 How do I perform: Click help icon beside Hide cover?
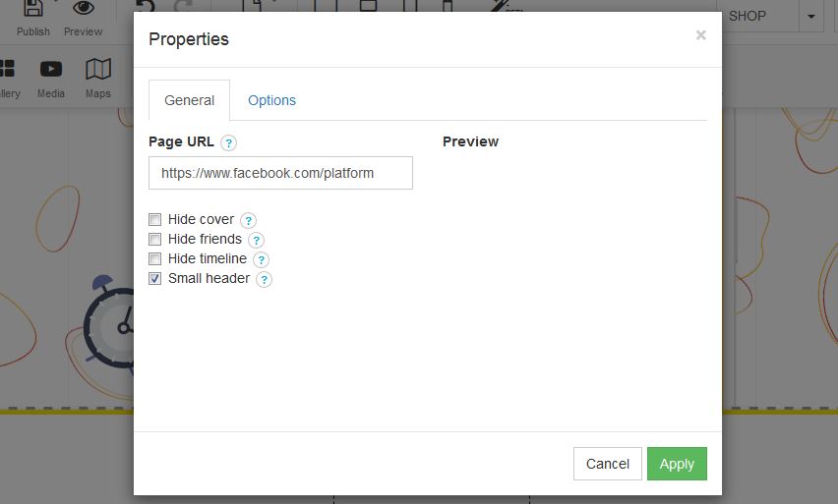tap(249, 221)
